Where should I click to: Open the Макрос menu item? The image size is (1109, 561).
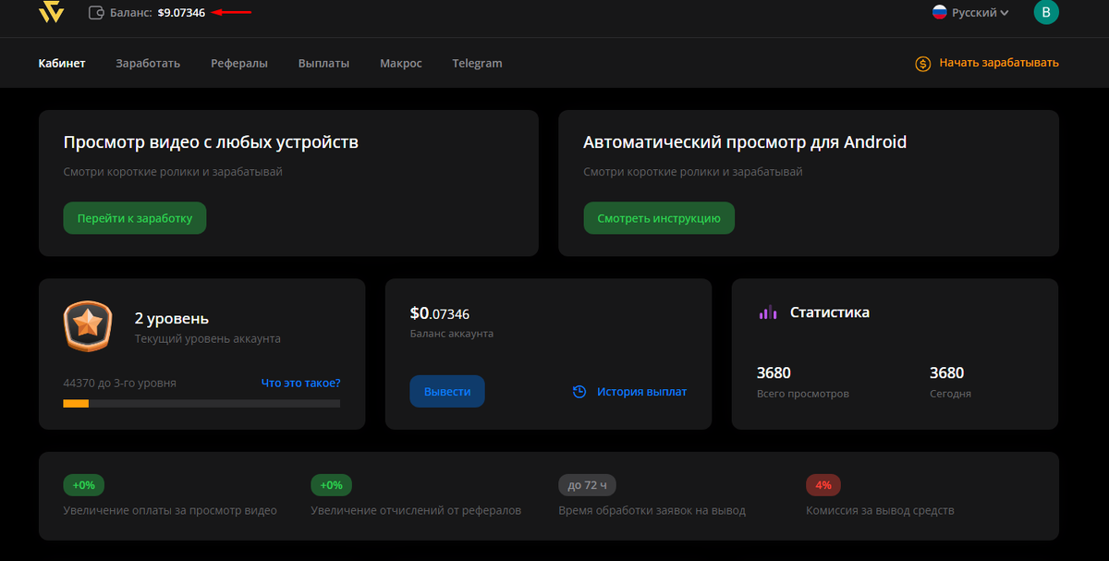pos(401,64)
